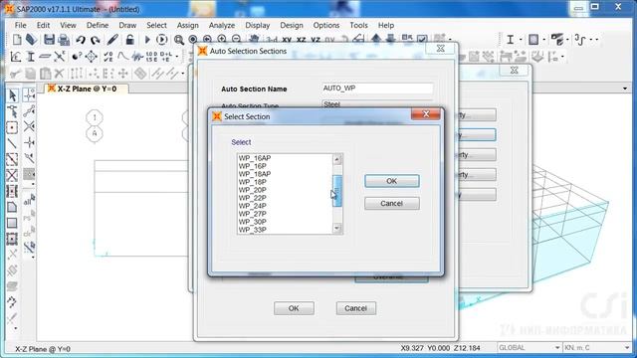Image resolution: width=637 pixels, height=358 pixels.
Task: Open the Define menu
Action: [x=98, y=25]
